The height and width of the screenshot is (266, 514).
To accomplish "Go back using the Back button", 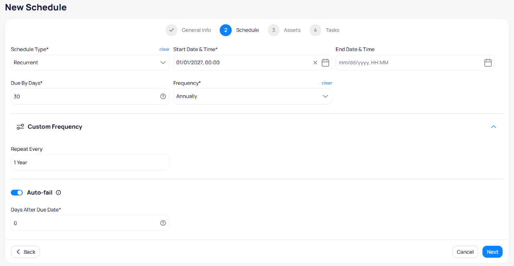I will pos(25,252).
